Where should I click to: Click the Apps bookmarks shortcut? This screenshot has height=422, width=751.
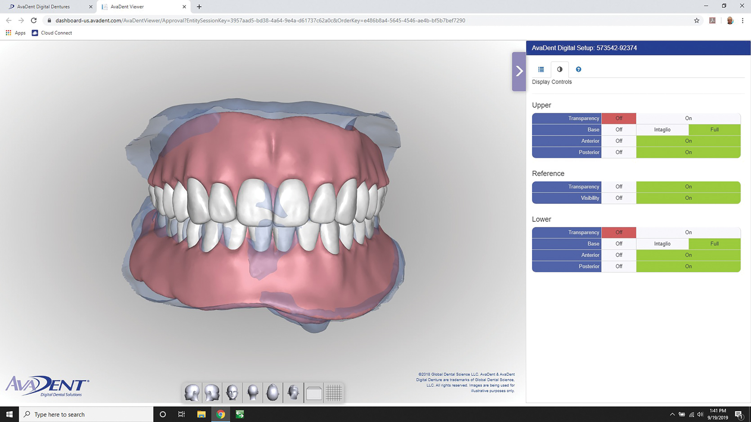coord(16,33)
